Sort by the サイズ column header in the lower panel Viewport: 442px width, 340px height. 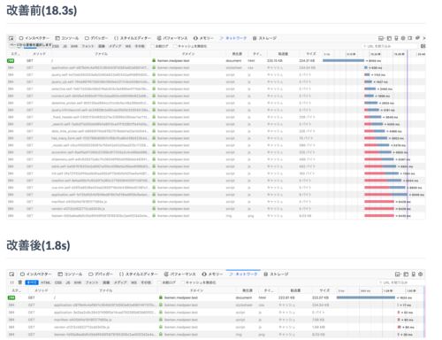point(324,290)
